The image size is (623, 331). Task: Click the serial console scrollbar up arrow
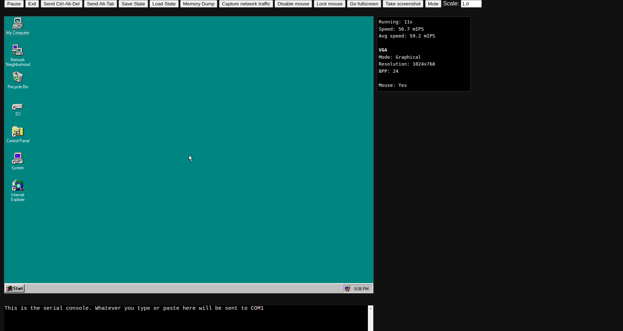tap(370, 308)
